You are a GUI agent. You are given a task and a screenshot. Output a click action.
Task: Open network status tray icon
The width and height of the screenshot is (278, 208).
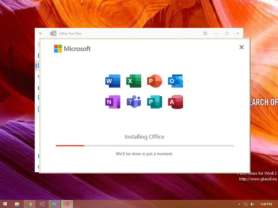coord(246,204)
